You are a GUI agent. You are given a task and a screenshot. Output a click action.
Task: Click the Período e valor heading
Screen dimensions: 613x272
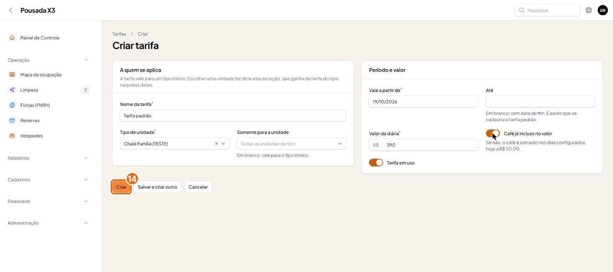coord(387,70)
